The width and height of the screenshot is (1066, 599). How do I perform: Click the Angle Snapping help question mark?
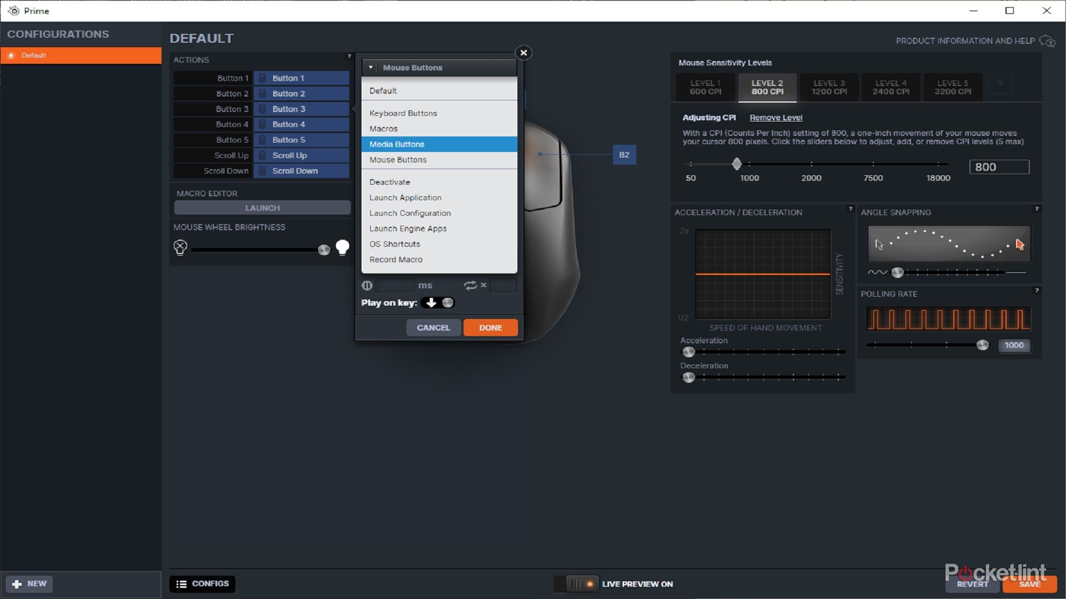point(1036,209)
